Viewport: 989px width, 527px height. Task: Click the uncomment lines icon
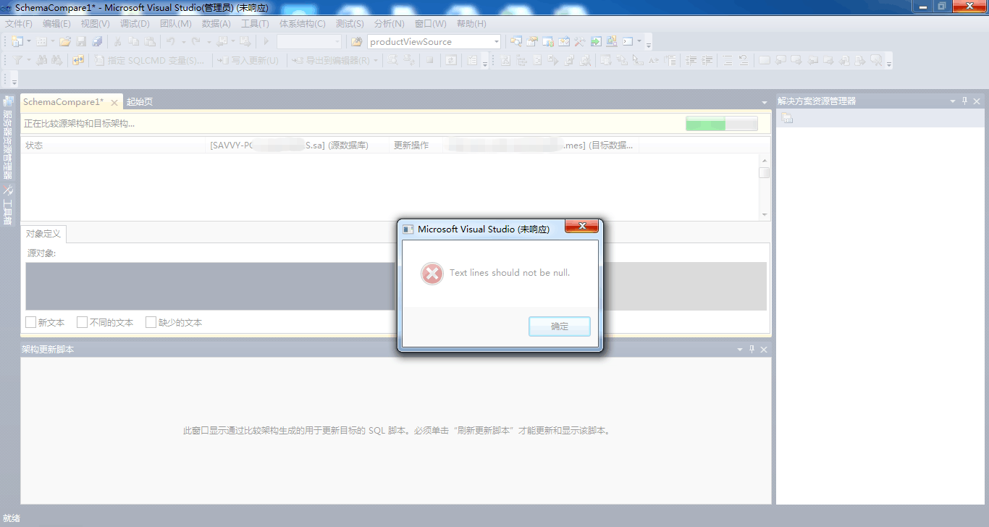pyautogui.click(x=744, y=60)
